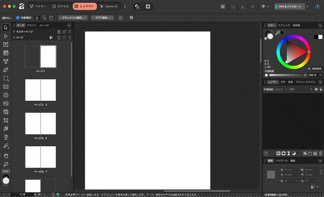This screenshot has width=324, height=197.
Task: Open the opacity 100 % dropdown
Action: pyautogui.click(x=321, y=75)
